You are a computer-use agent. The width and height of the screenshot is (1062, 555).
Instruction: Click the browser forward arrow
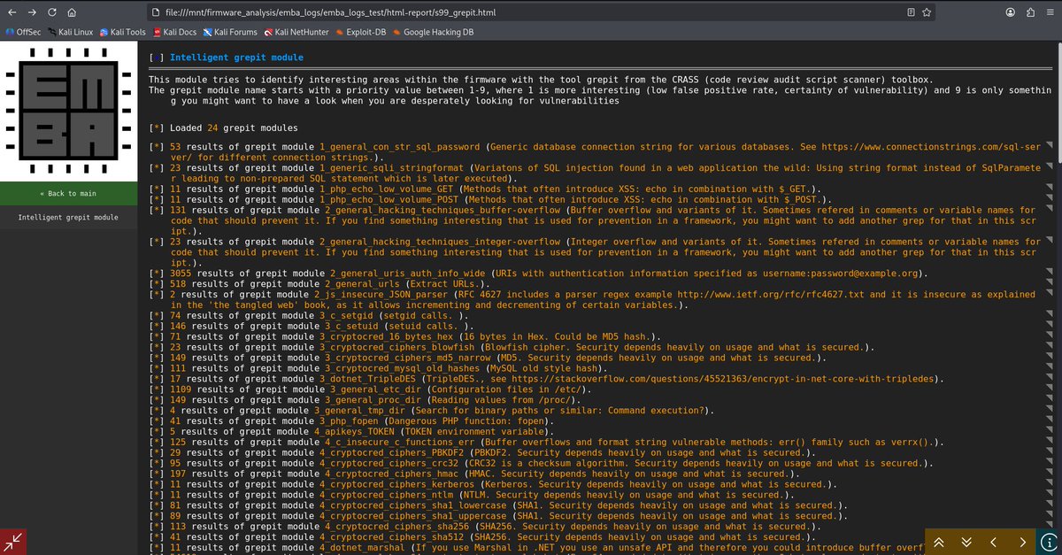(x=32, y=13)
